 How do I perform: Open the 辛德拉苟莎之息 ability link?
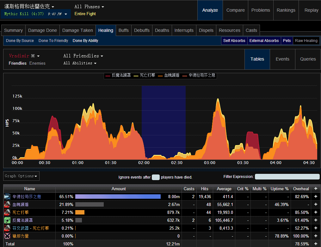click(27, 197)
